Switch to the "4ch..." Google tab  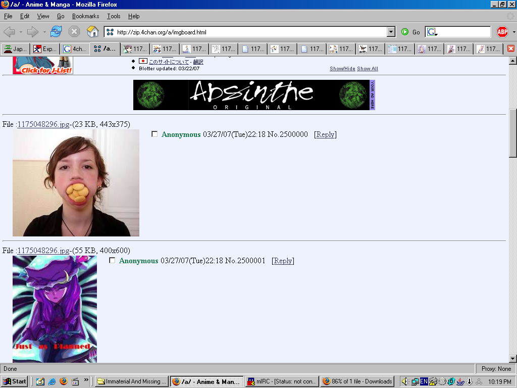(x=75, y=49)
